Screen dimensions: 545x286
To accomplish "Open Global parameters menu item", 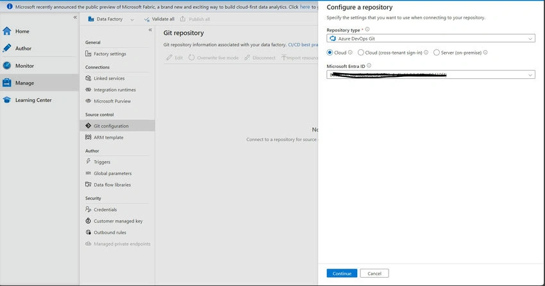I will tap(117, 173).
